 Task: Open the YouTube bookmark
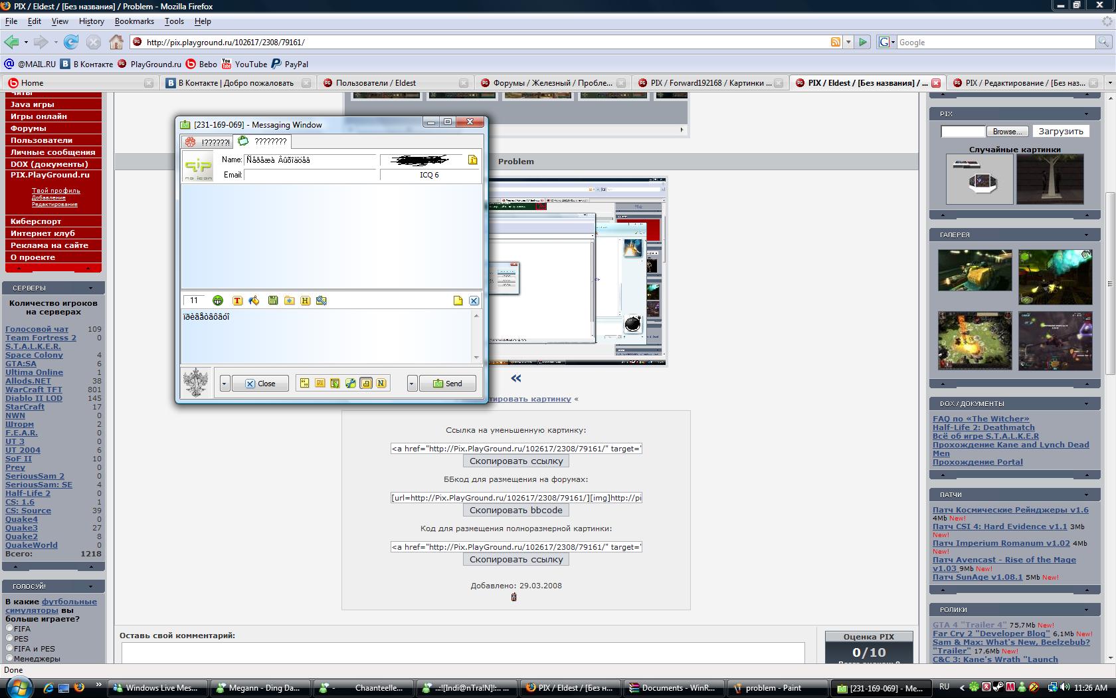point(244,64)
